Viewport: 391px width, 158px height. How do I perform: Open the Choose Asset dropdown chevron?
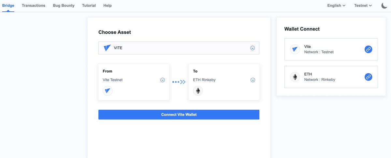(x=253, y=48)
